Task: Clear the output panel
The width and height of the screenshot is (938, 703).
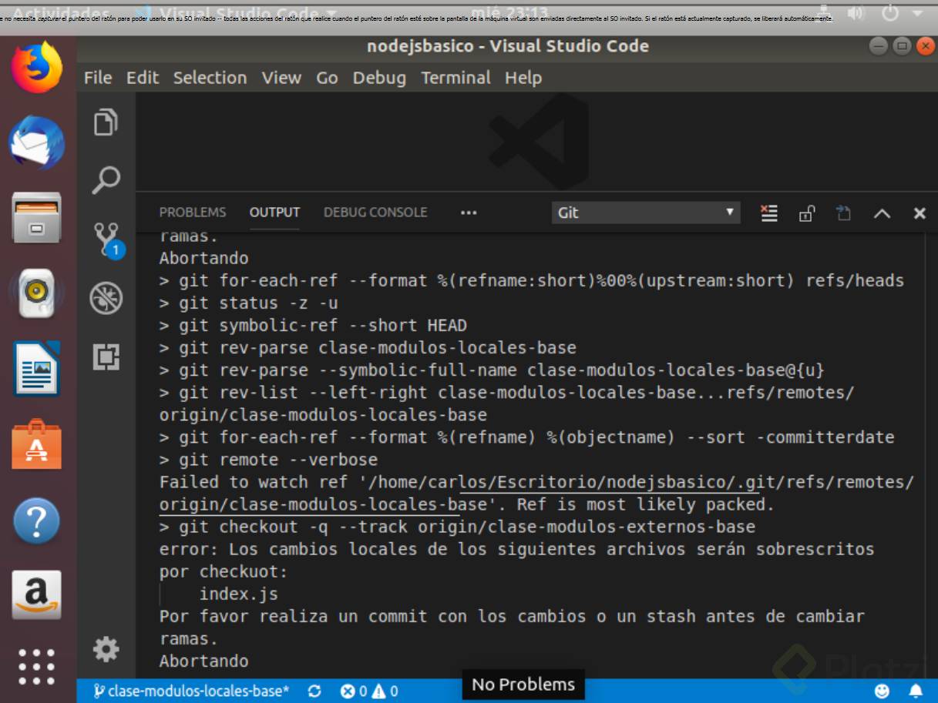Action: [x=768, y=213]
